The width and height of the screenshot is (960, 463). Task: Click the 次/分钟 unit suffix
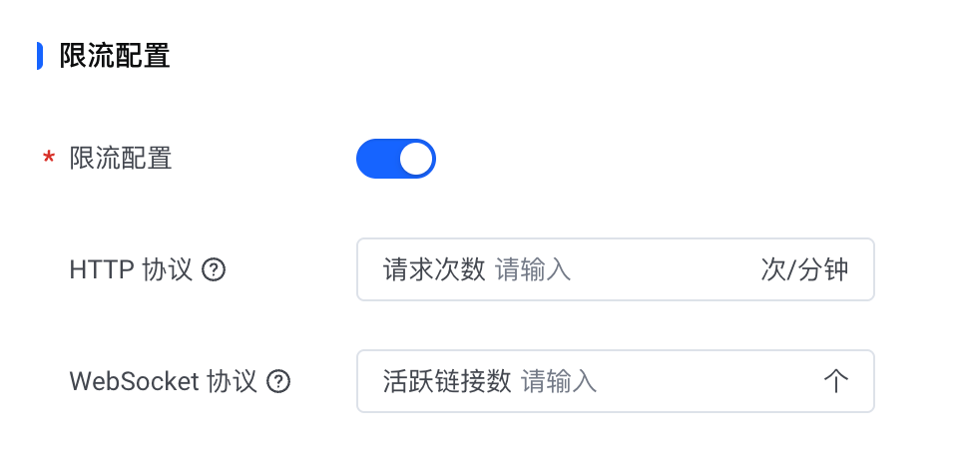[x=804, y=269]
